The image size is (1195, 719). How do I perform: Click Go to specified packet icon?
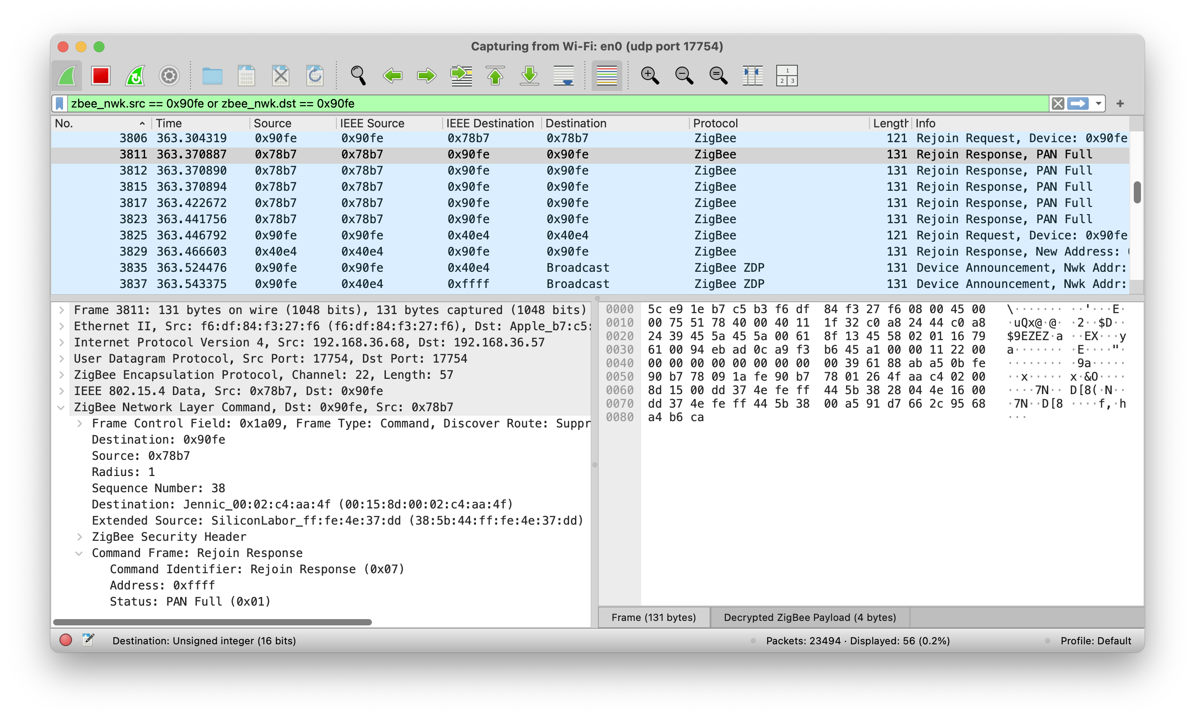click(x=461, y=76)
